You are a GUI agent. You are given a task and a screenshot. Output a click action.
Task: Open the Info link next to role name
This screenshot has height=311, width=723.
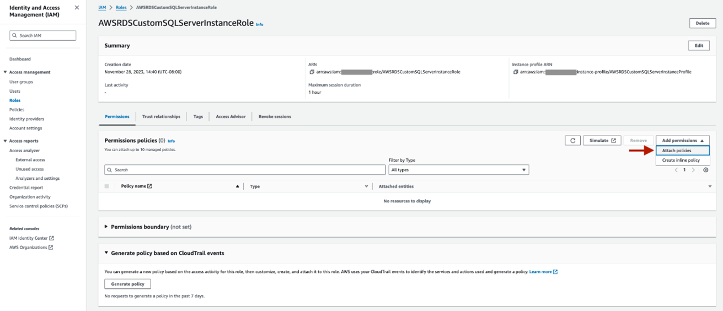click(259, 24)
